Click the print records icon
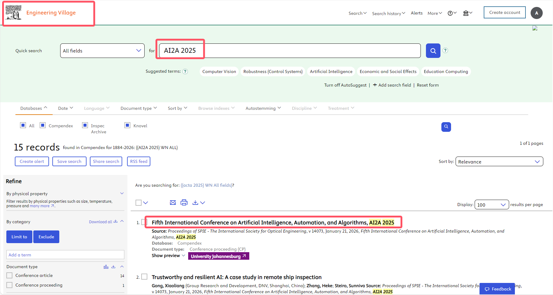This screenshot has height=295, width=553. click(x=184, y=203)
